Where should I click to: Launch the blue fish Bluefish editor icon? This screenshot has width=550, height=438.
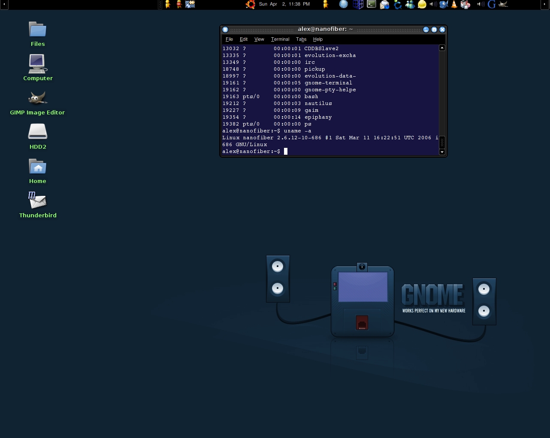[x=444, y=4]
